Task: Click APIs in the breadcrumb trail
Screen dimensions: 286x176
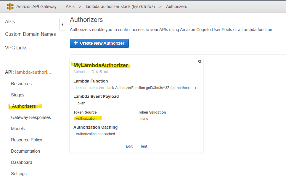Action: point(70,6)
